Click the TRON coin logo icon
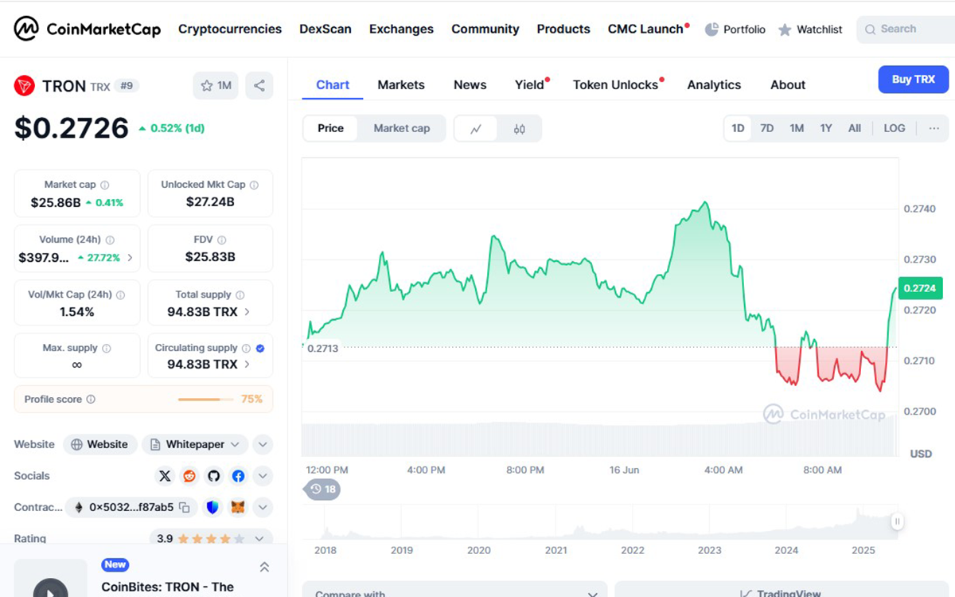 [x=25, y=86]
